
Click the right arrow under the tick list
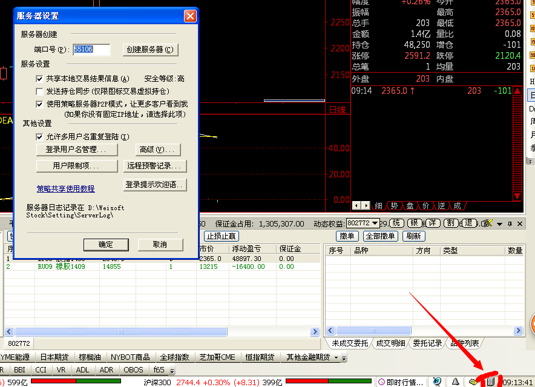coord(366,205)
